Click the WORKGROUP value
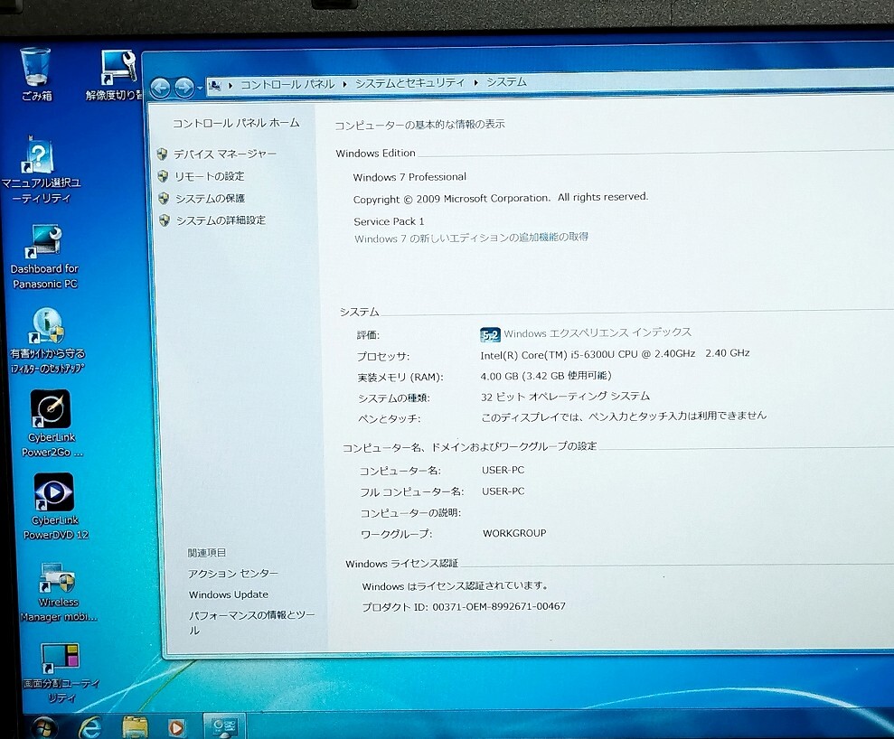 [x=514, y=533]
